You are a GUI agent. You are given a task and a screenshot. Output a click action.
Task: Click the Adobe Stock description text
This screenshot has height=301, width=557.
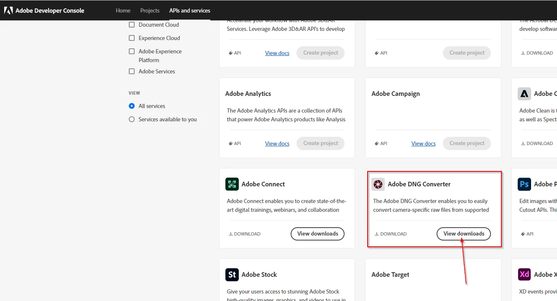coord(286,295)
